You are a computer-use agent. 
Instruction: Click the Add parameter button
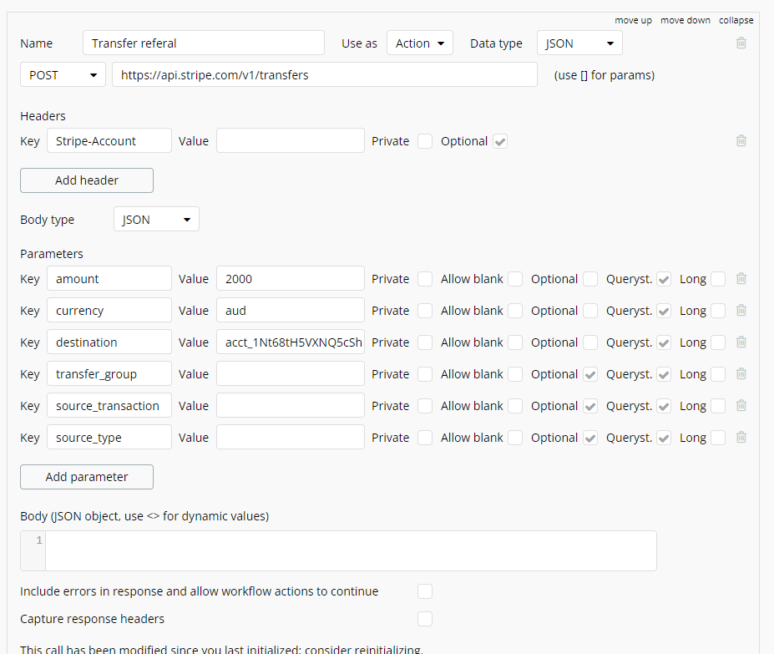(x=87, y=477)
